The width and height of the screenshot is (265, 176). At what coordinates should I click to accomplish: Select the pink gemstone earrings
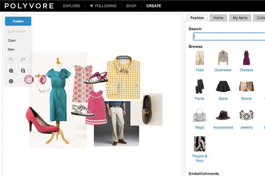tap(36, 79)
